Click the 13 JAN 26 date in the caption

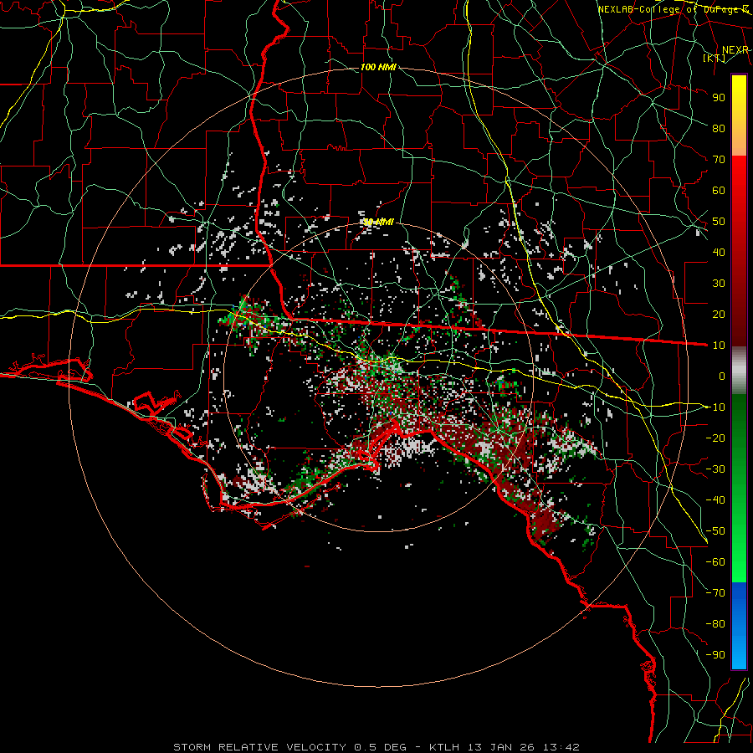tap(501, 747)
